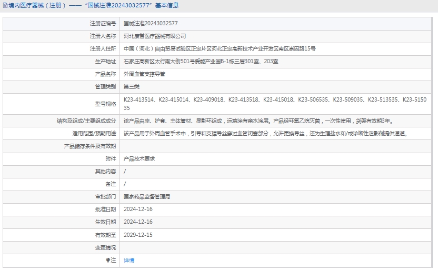Click approval department 国家药品监督管理局

[x=147, y=196]
